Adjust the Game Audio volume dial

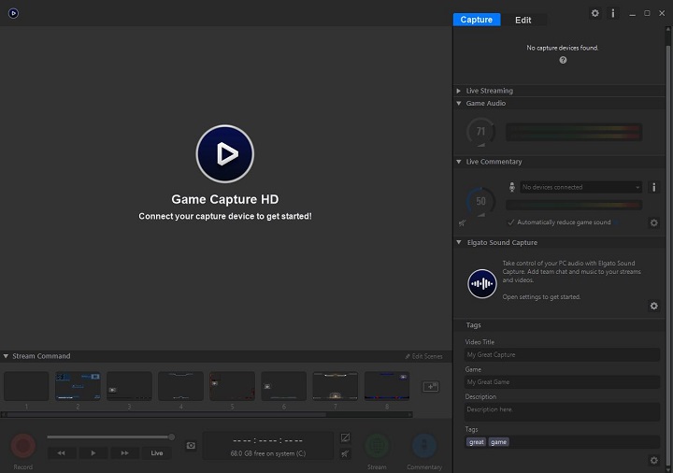pyautogui.click(x=480, y=132)
